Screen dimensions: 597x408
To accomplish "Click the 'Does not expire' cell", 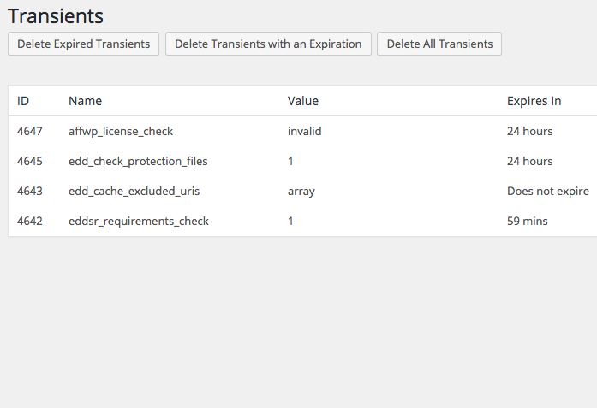I will pyautogui.click(x=548, y=192).
